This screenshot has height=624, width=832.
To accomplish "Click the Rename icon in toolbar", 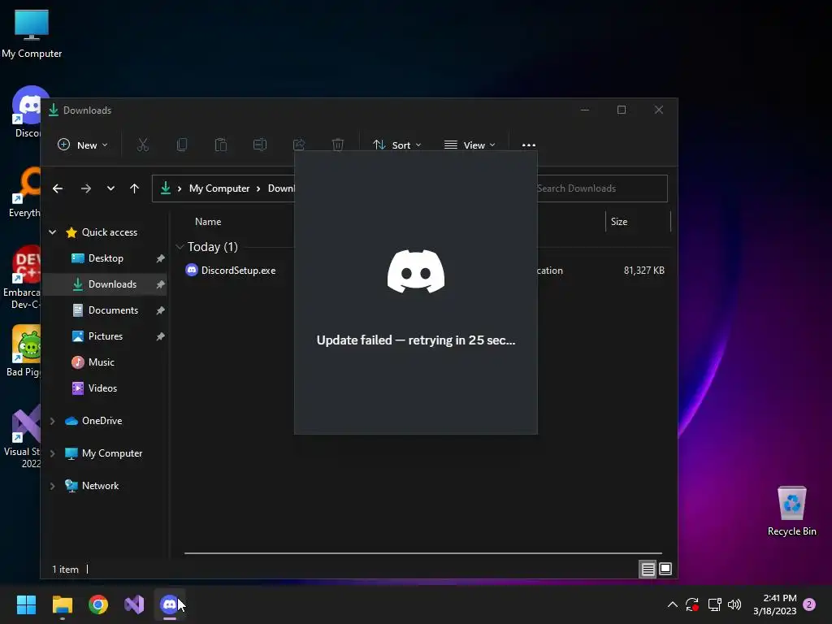I will tap(259, 145).
